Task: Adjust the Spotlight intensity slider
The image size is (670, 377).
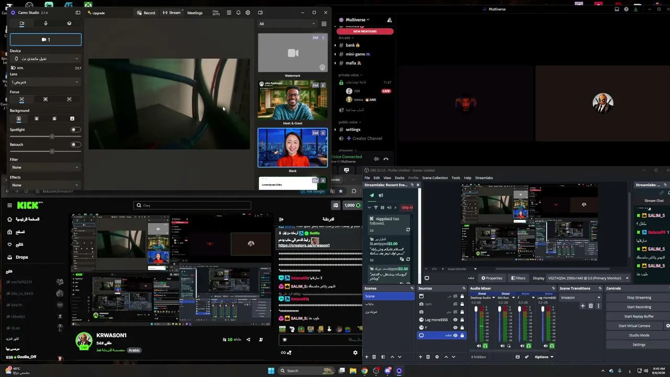Action: point(46,137)
